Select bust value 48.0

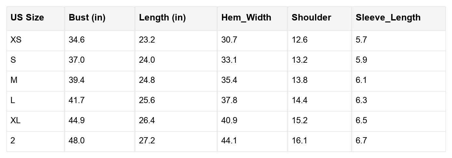pyautogui.click(x=77, y=141)
